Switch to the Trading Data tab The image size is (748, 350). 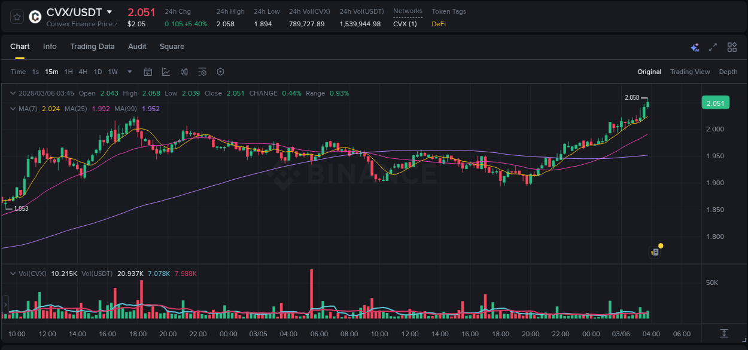click(x=92, y=47)
